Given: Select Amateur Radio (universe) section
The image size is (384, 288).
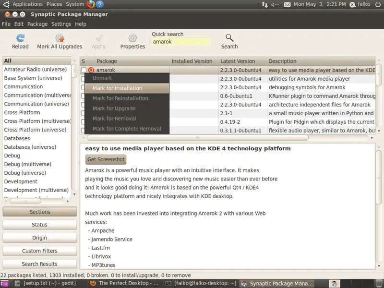Looking at the screenshot, I should pos(37,69).
